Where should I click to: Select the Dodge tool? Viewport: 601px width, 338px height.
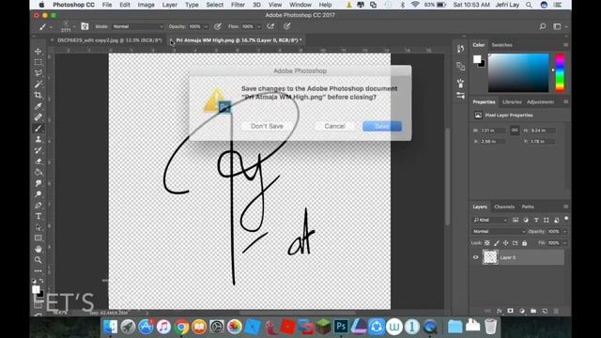tap(38, 194)
